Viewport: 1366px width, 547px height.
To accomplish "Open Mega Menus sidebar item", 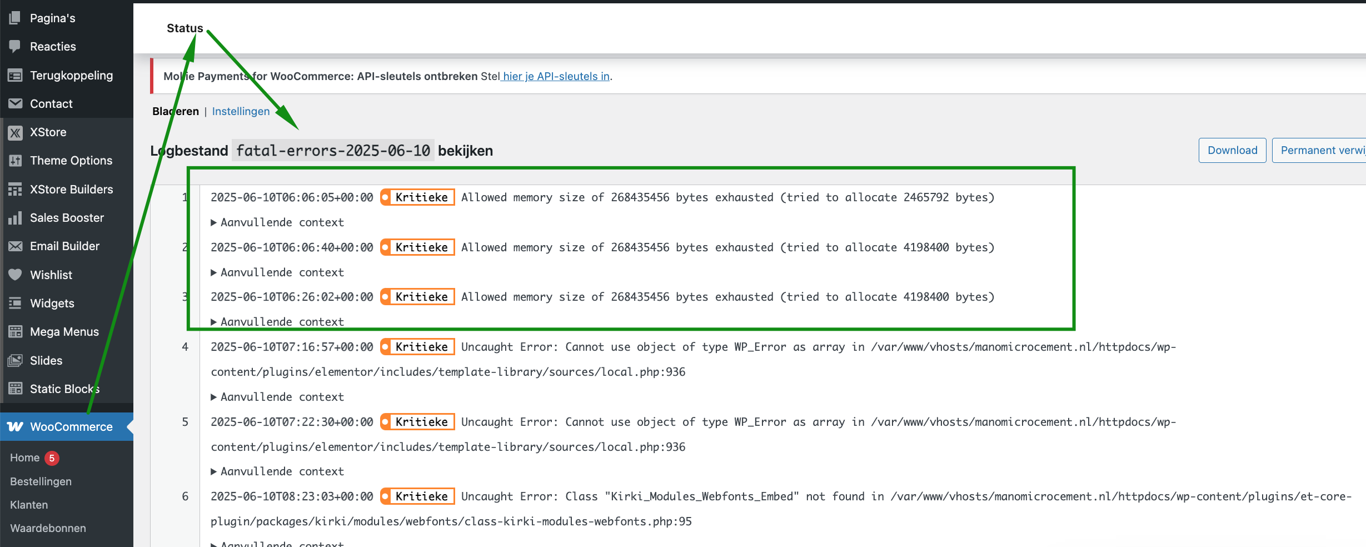I will [64, 332].
